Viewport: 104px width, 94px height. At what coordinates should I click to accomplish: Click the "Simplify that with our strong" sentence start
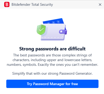pos(35,73)
